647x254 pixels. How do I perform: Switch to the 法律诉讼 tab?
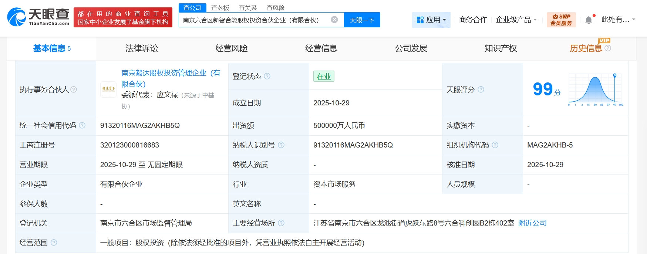(x=141, y=48)
